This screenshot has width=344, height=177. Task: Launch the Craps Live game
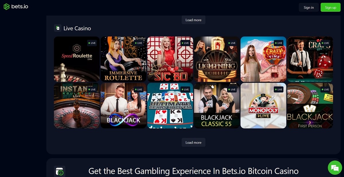[x=310, y=59]
